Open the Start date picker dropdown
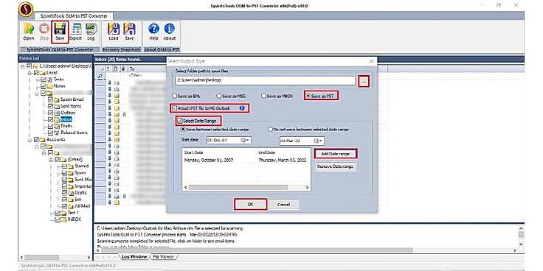 click(x=245, y=141)
